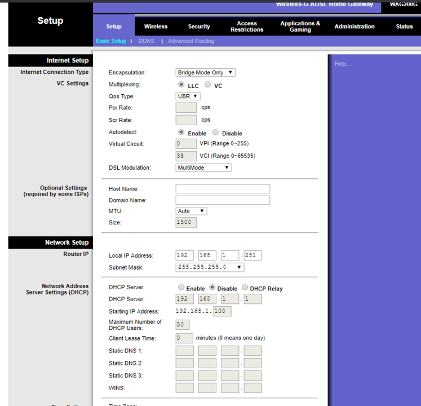Click Local IP second octet field

(207, 255)
